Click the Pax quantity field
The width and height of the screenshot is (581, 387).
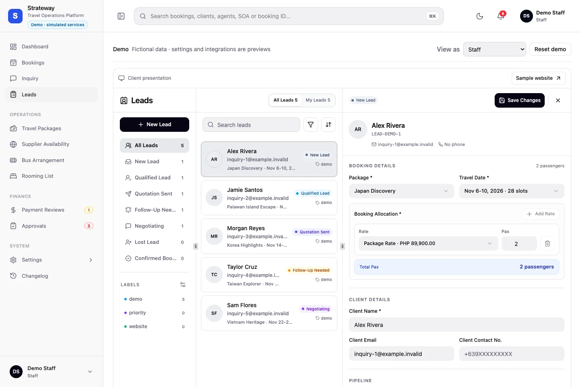pos(519,243)
